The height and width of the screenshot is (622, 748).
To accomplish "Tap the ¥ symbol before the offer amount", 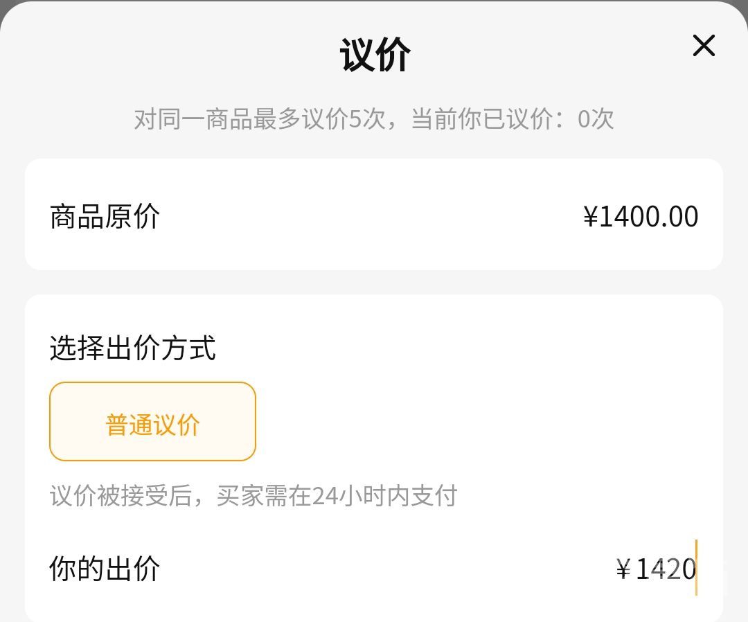I will click(623, 569).
